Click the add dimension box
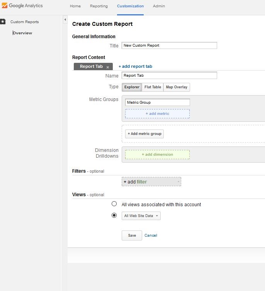265x291 pixels. pyautogui.click(x=157, y=155)
